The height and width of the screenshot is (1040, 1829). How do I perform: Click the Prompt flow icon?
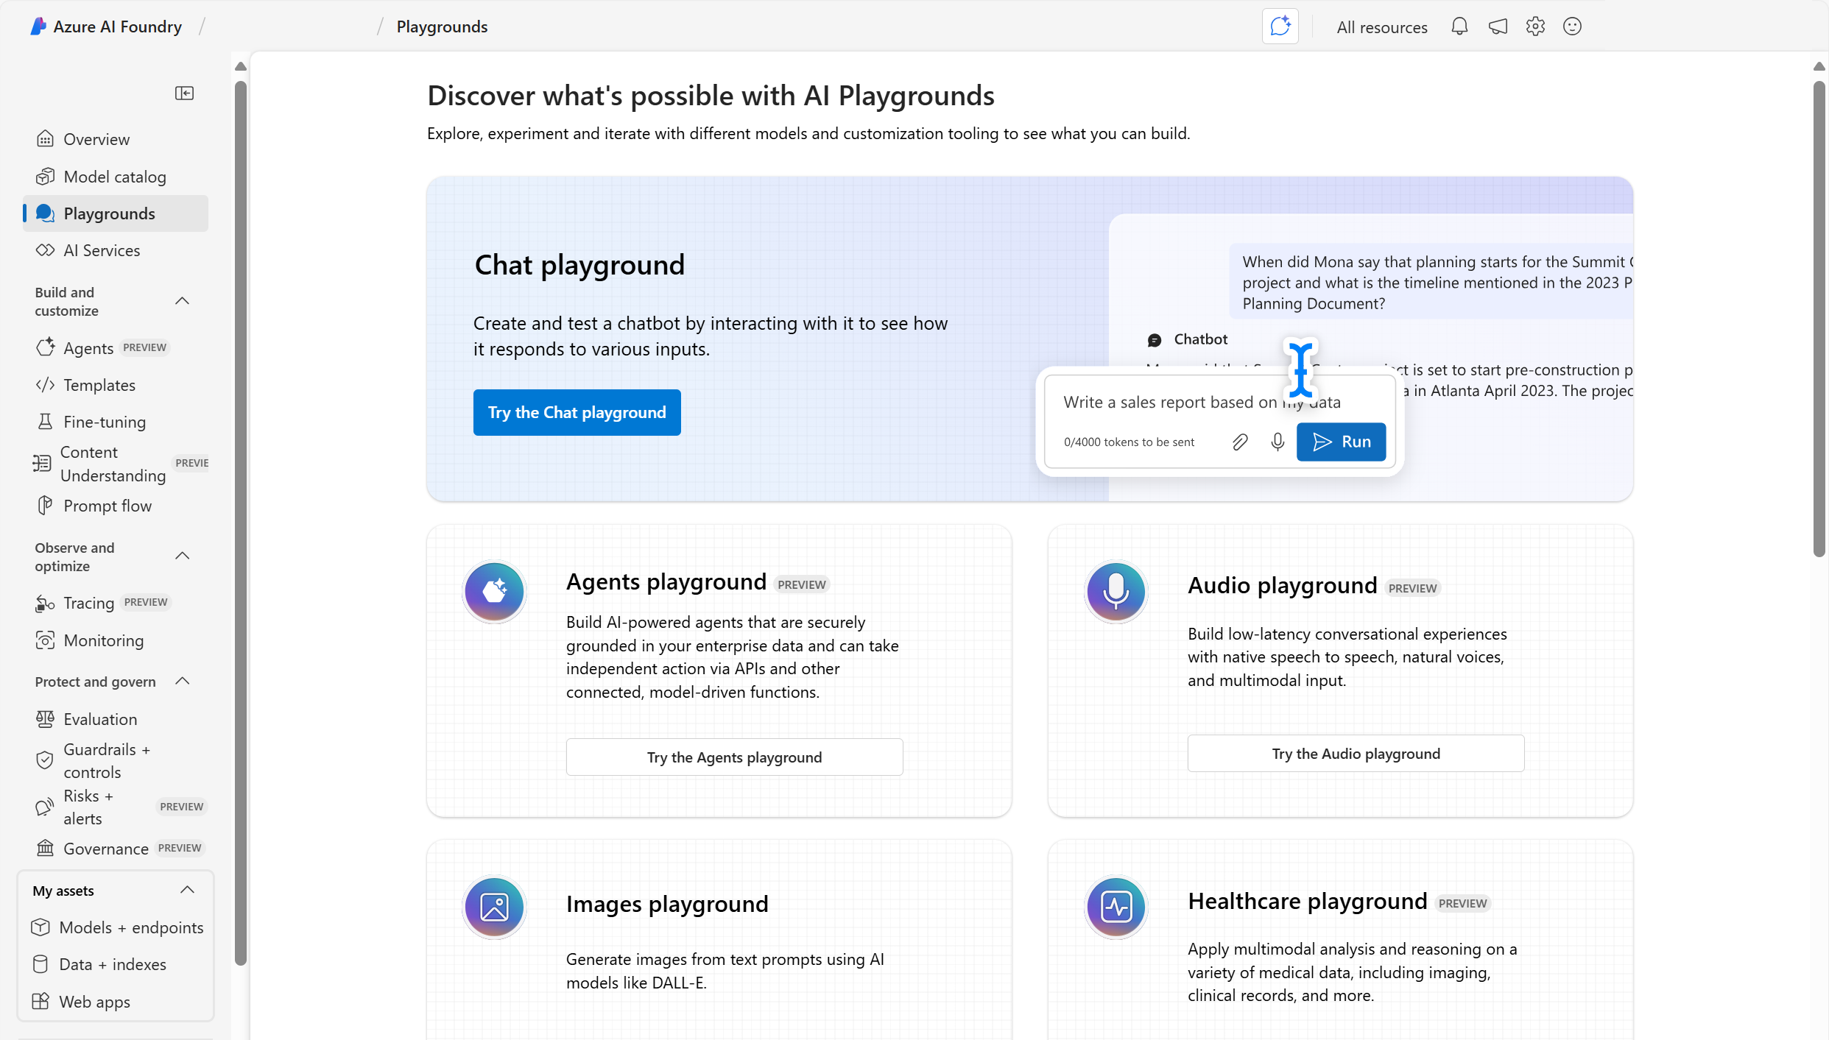(45, 505)
